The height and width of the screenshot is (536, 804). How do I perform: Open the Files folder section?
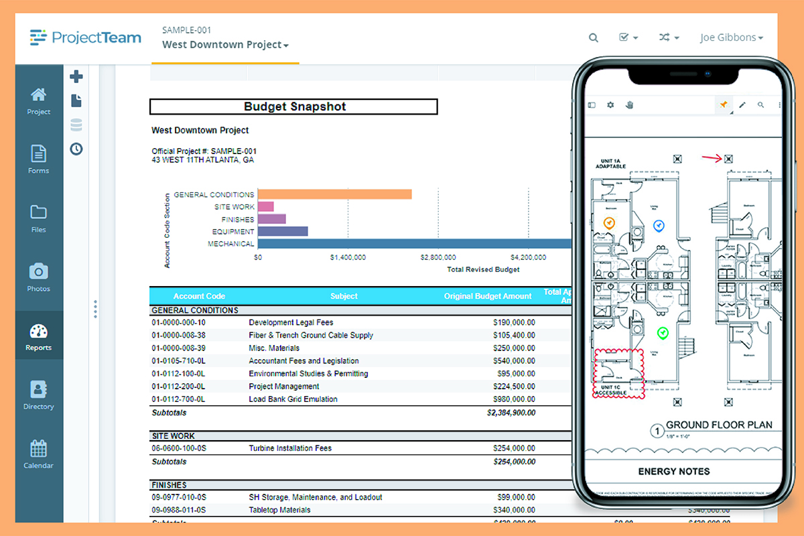point(39,218)
